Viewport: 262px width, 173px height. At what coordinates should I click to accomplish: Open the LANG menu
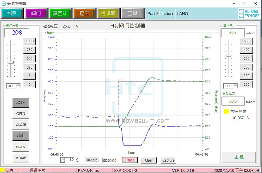pyautogui.click(x=182, y=14)
